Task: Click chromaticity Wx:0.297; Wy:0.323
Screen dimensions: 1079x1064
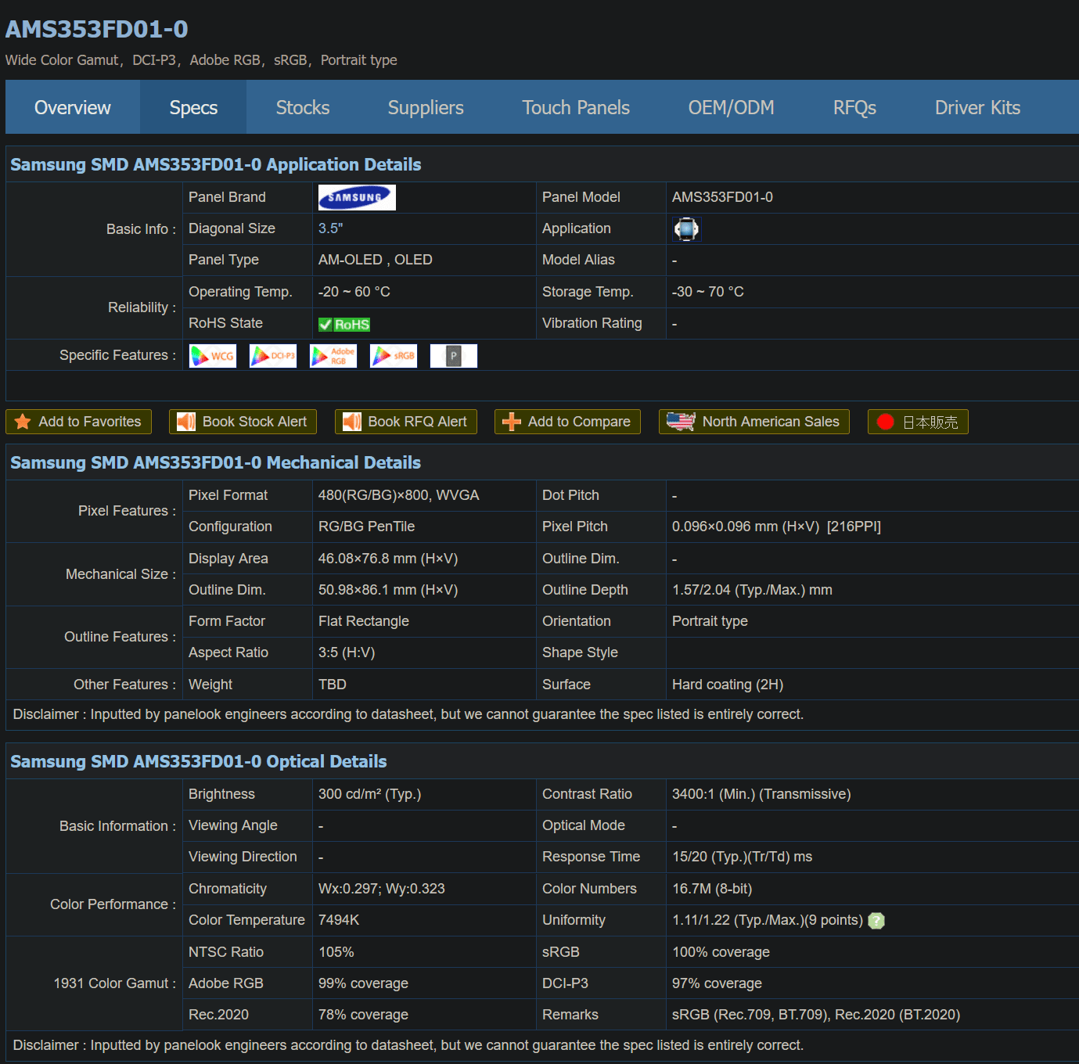Action: click(x=381, y=889)
